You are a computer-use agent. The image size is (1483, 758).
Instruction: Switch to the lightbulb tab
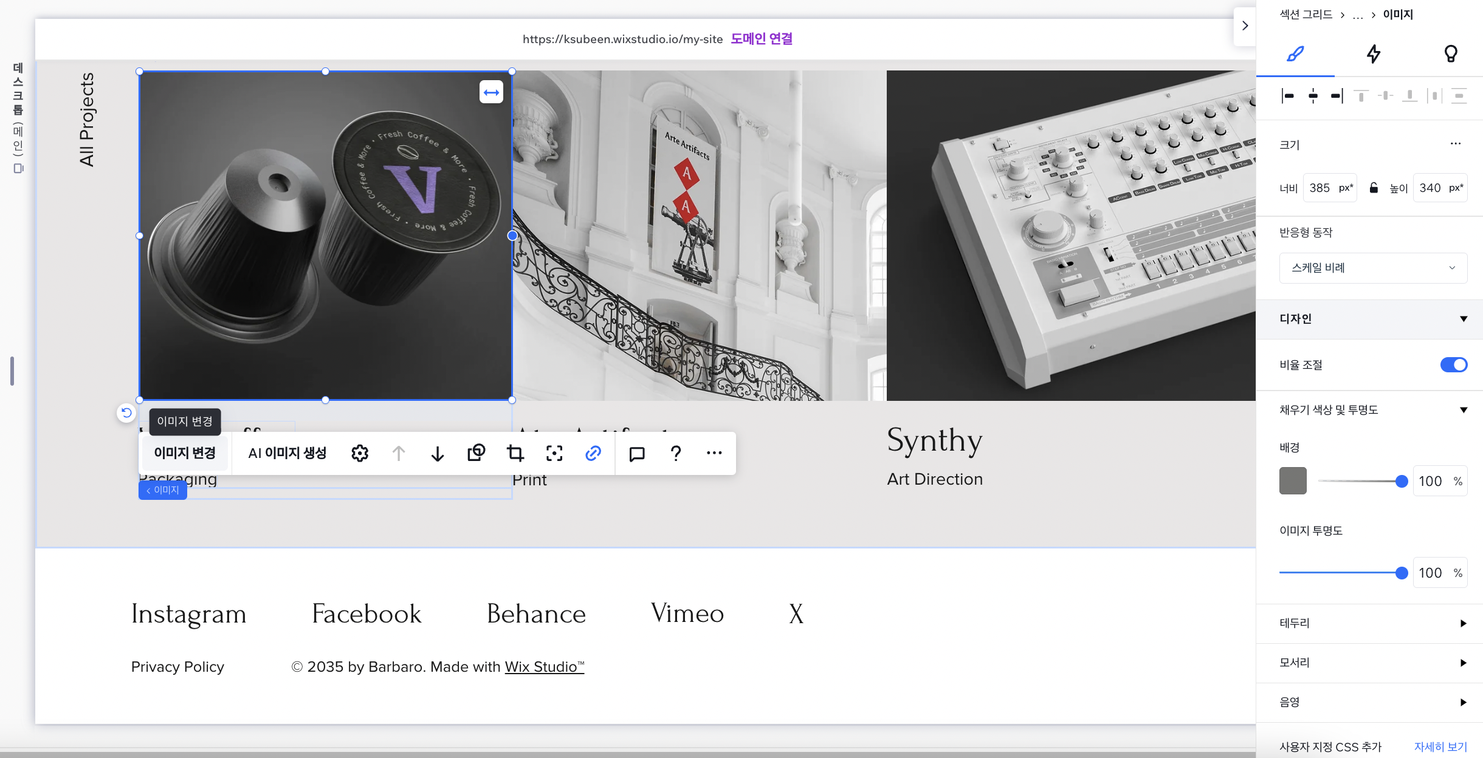(1451, 53)
